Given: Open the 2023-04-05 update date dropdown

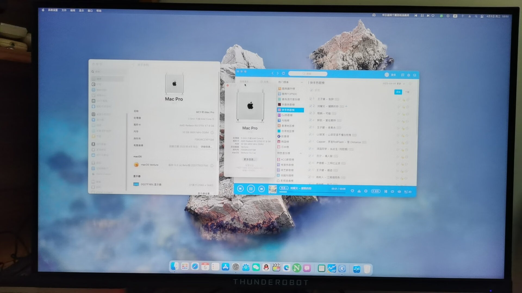Looking at the screenshot, I should 404,84.
